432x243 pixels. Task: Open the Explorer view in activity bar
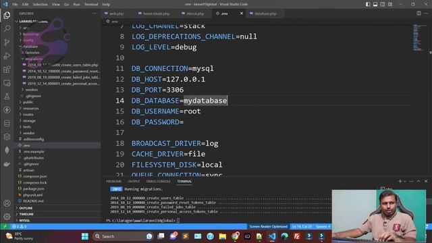(x=7, y=15)
